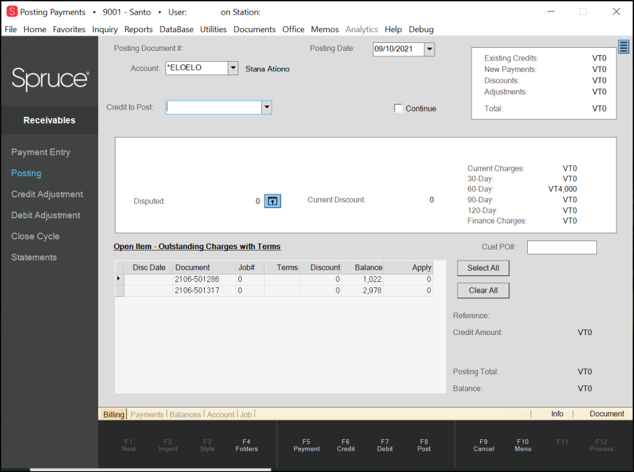634x472 pixels.
Task: Click the Apply cell for document 2106-501286
Action: click(x=408, y=279)
